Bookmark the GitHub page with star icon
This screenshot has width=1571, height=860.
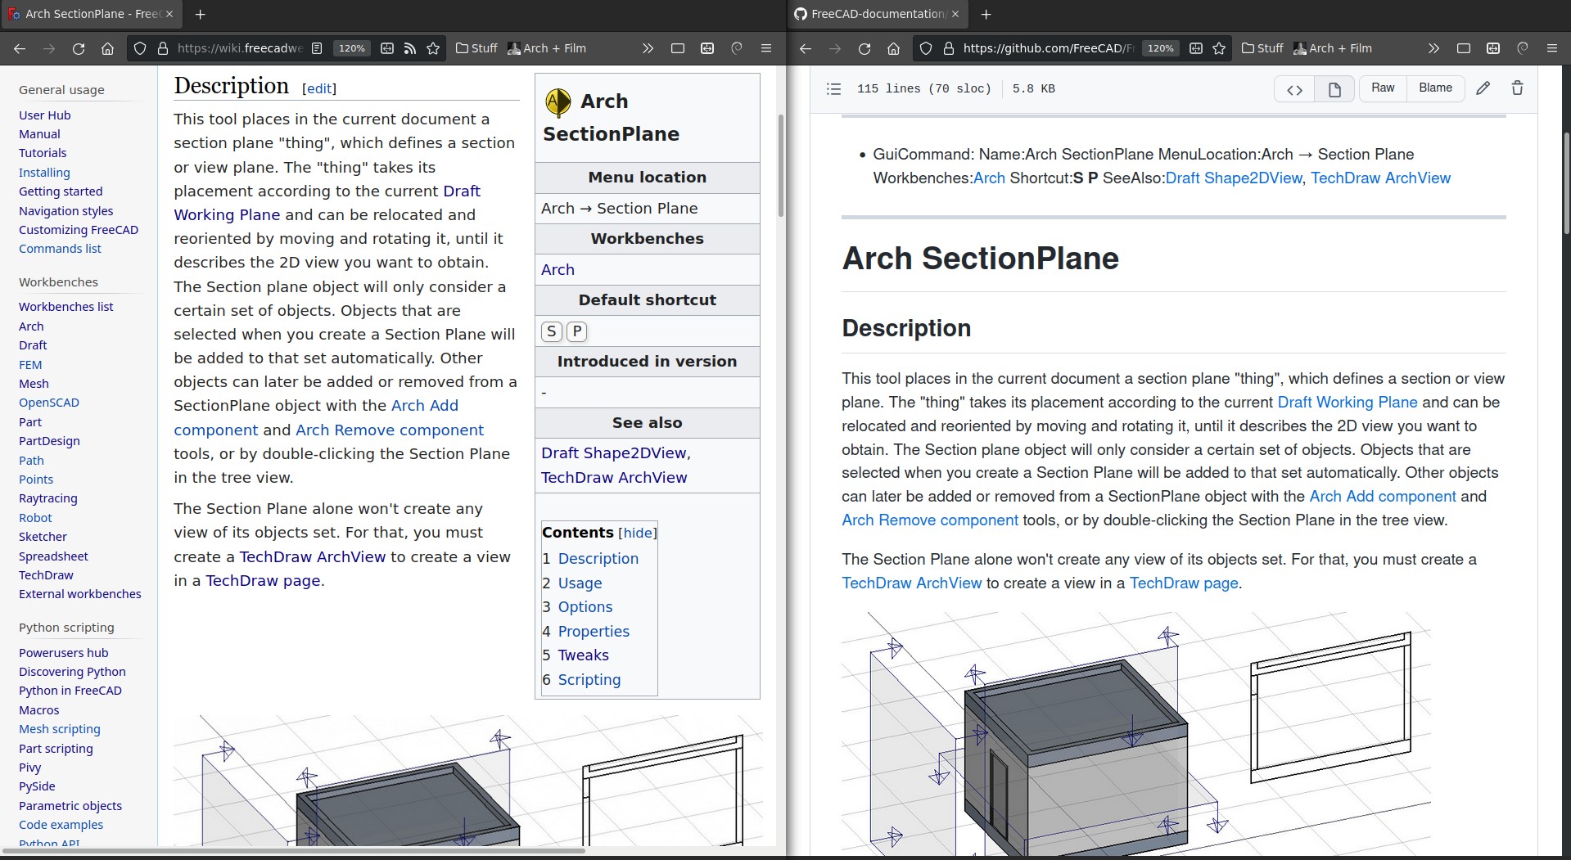tap(1219, 48)
